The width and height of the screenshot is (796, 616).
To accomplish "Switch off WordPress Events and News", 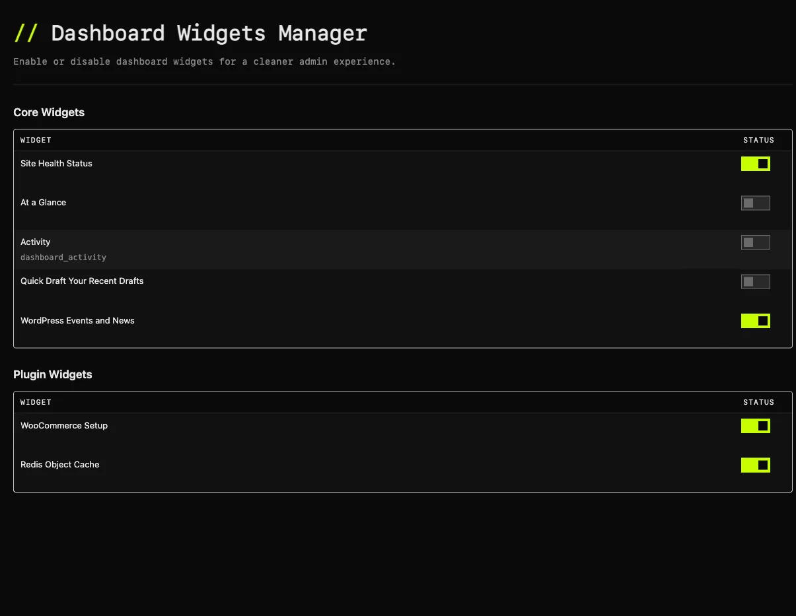I will click(755, 320).
